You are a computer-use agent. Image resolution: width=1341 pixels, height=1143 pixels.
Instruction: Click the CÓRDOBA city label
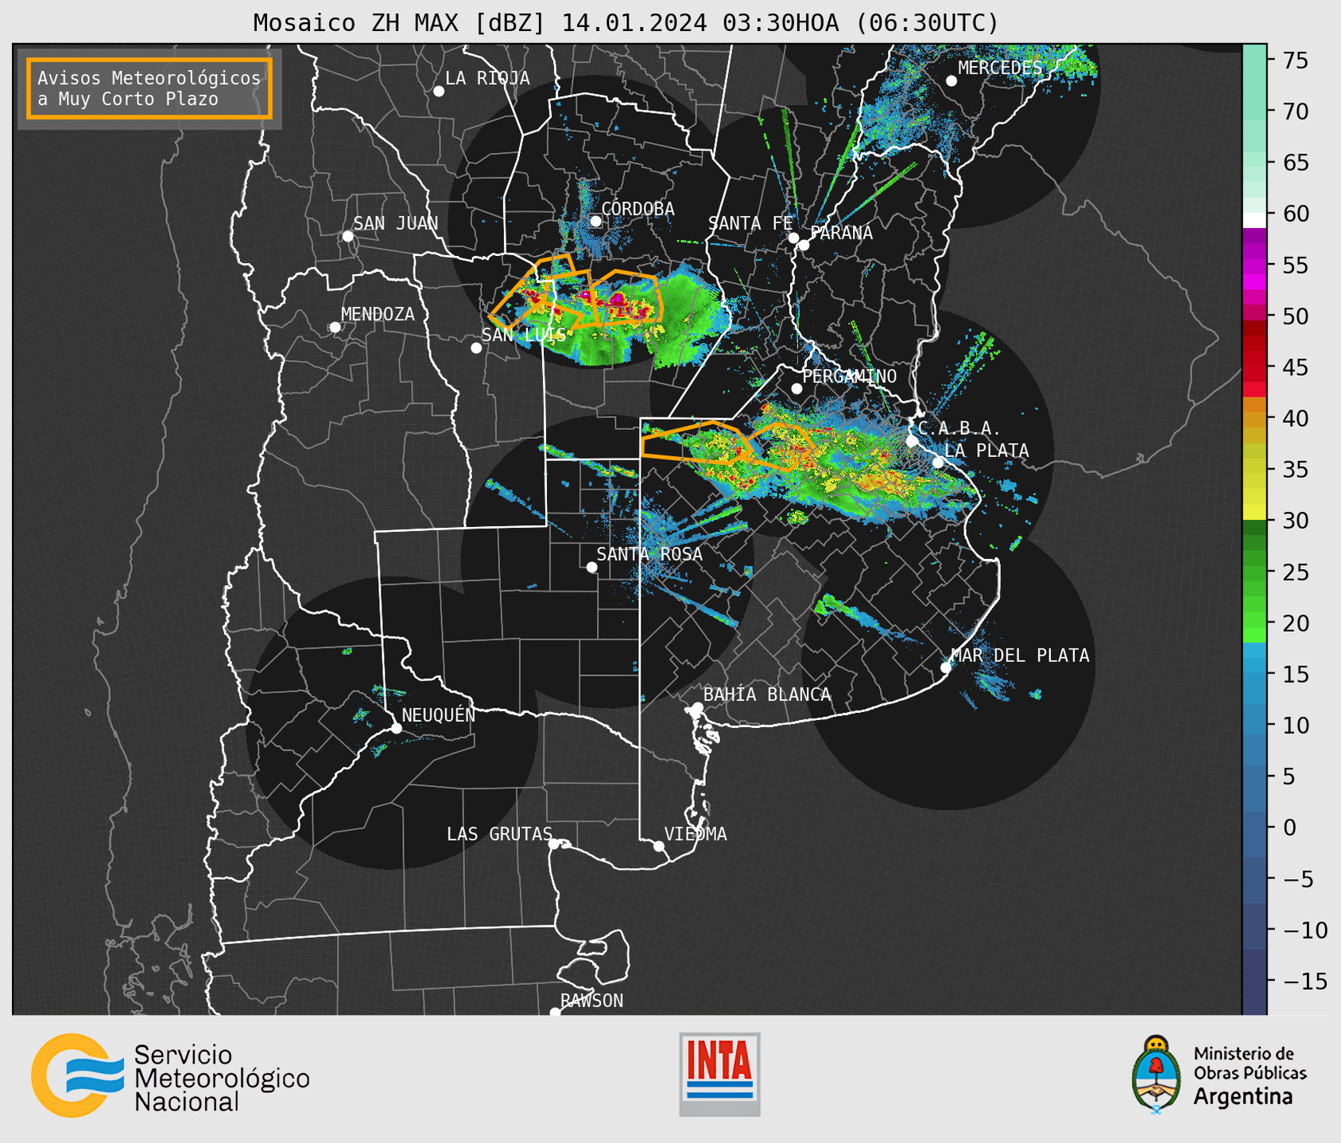coord(638,208)
